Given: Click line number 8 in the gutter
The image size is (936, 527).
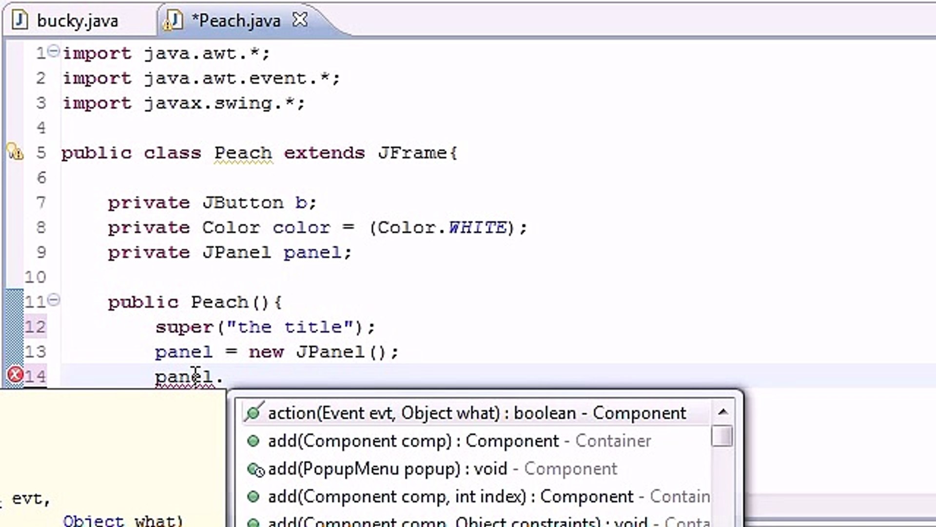Looking at the screenshot, I should coord(41,227).
